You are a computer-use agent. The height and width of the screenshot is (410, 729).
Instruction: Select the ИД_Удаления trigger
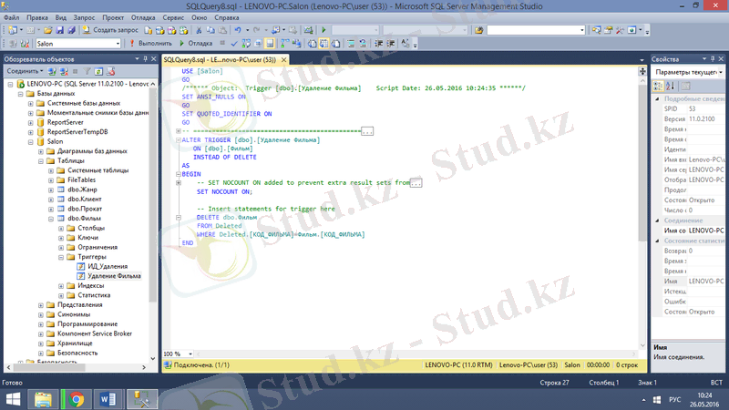click(x=108, y=266)
